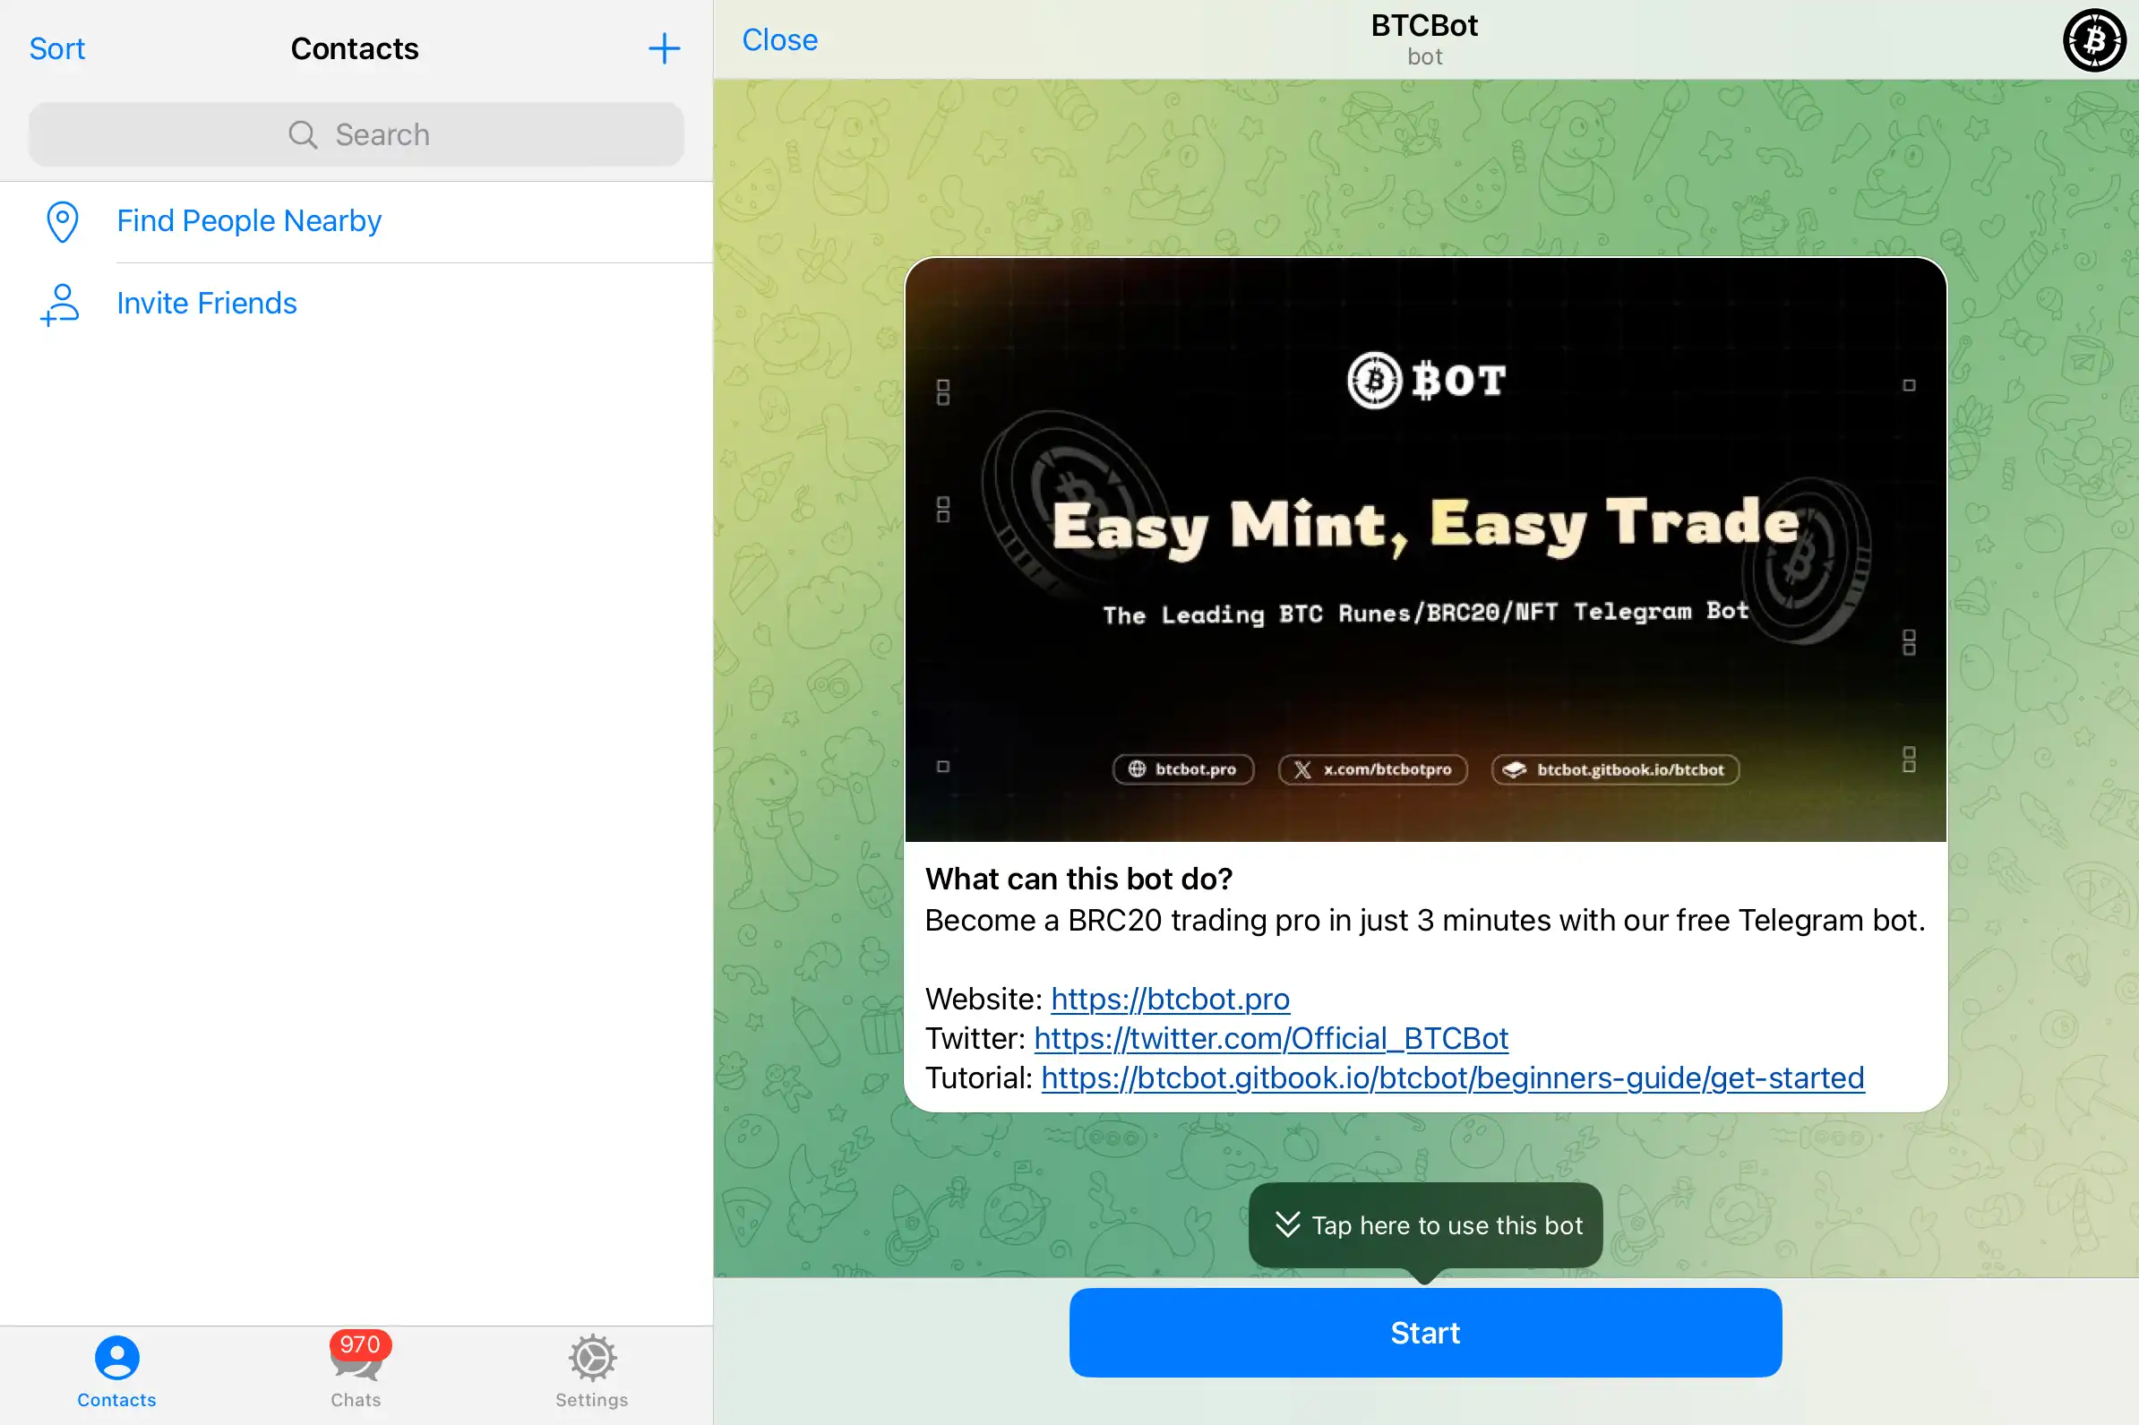The height and width of the screenshot is (1425, 2139).
Task: Tap the Contacts header label
Action: (355, 47)
